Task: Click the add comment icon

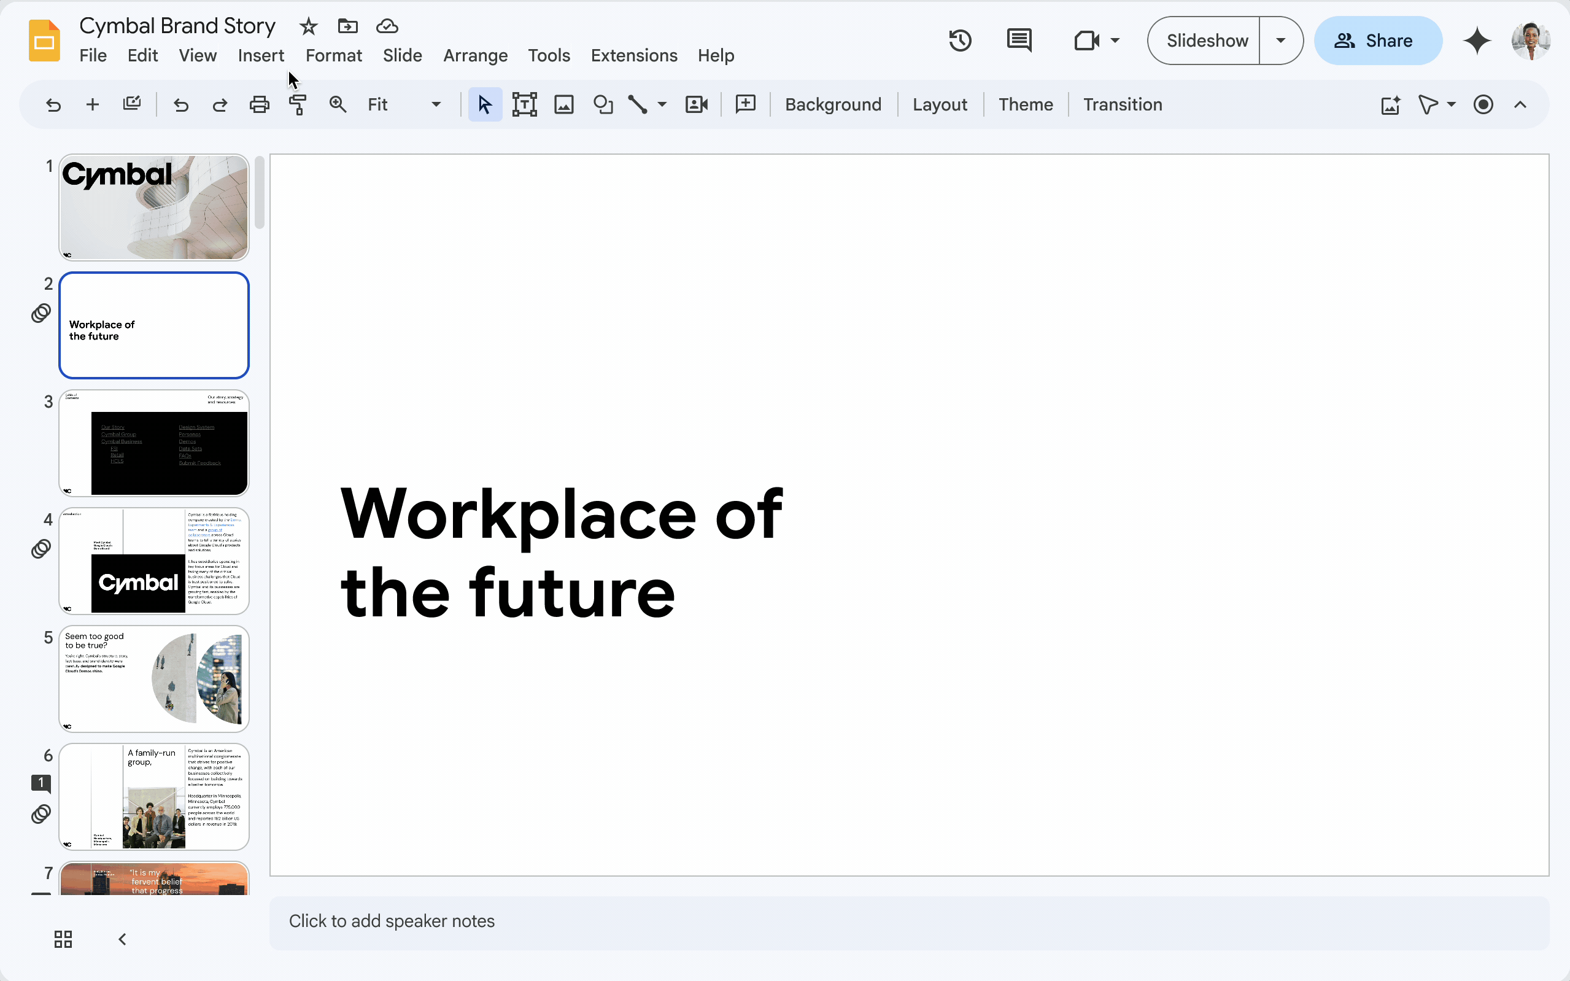Action: pos(745,104)
